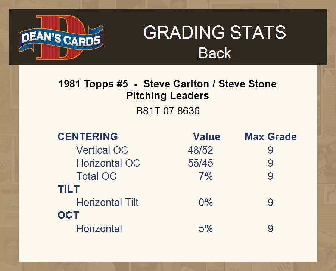This screenshot has width=336, height=271.
Task: Click the CENTERING section header
Action: click(88, 137)
